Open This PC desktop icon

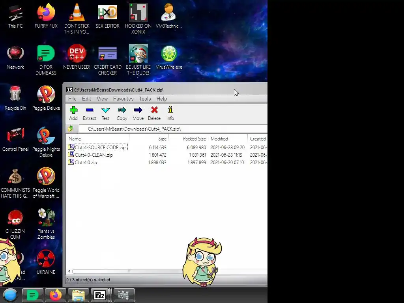15,16
